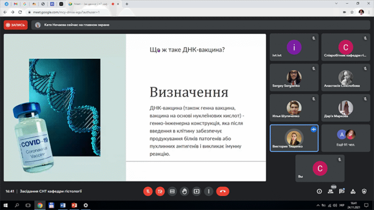Click the red ЗАПИСЬ recording indicator
Viewport: 374px width, 210px height.
tap(16, 25)
